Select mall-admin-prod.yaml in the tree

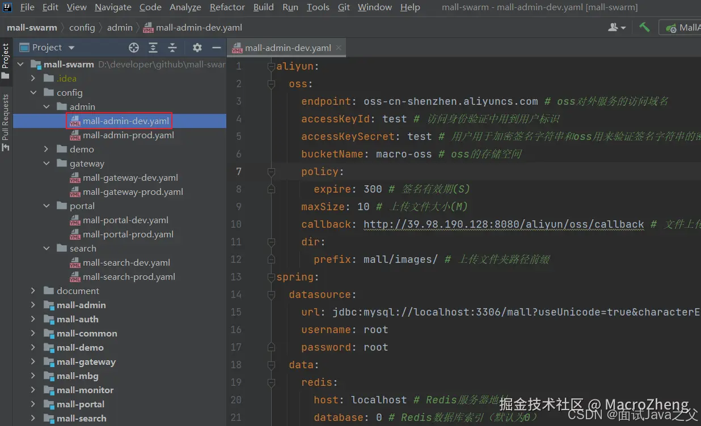tap(128, 135)
